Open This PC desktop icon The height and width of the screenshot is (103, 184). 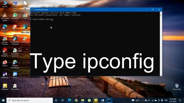click(x=5, y=4)
